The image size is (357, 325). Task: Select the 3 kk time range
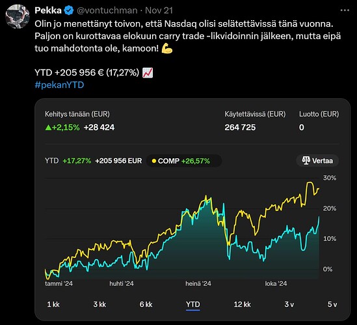click(x=99, y=304)
